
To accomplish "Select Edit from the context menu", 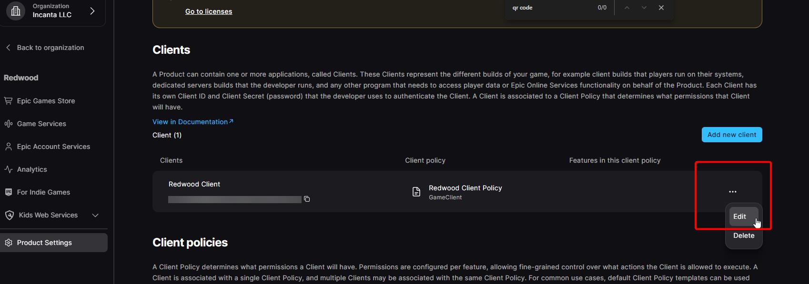I will point(739,216).
